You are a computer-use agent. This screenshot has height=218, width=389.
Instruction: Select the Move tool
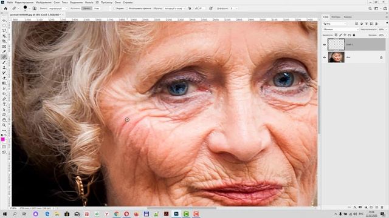pyautogui.click(x=4, y=20)
